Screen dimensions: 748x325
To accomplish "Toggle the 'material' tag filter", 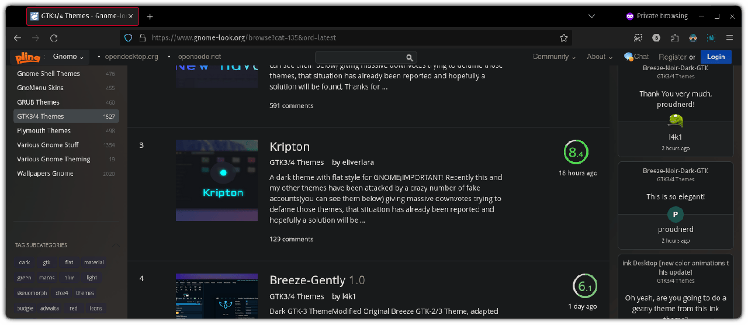I will pyautogui.click(x=93, y=262).
